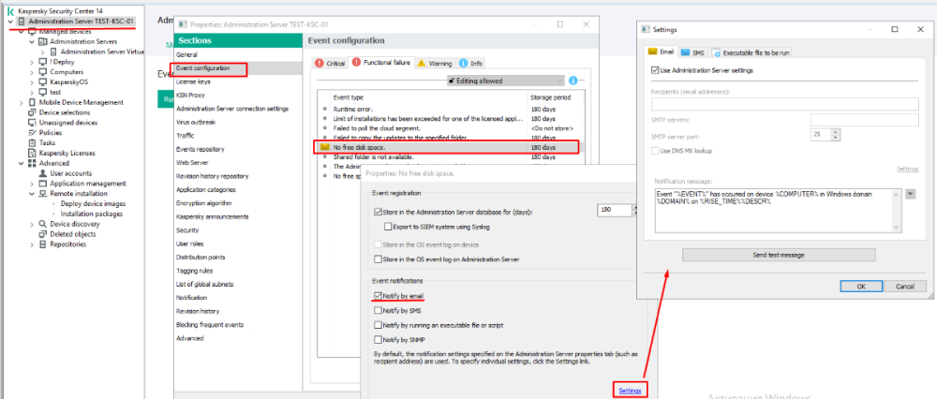Expand the !Deploy group
Image resolution: width=937 pixels, height=399 pixels.
click(32, 62)
